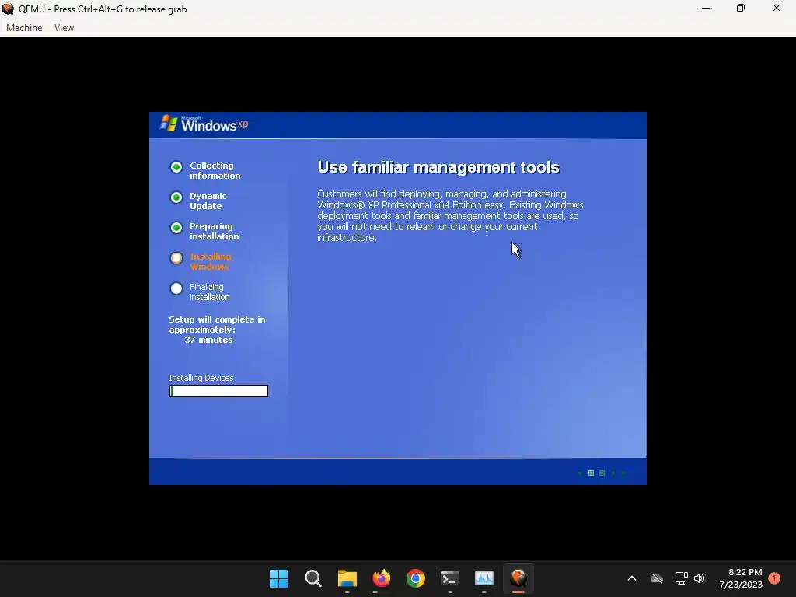Open the performance monitor taskbar icon
The height and width of the screenshot is (597, 796).
[484, 578]
